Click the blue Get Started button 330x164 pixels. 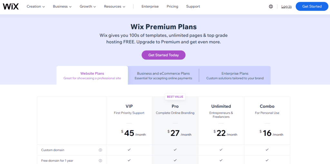click(x=312, y=6)
